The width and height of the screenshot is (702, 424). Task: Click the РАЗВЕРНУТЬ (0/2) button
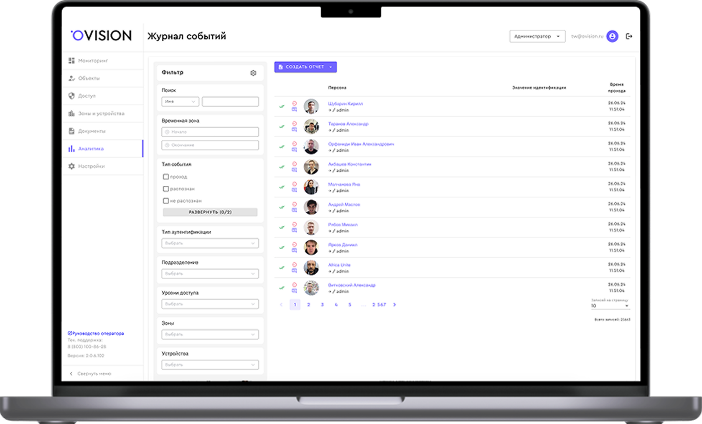pyautogui.click(x=209, y=212)
